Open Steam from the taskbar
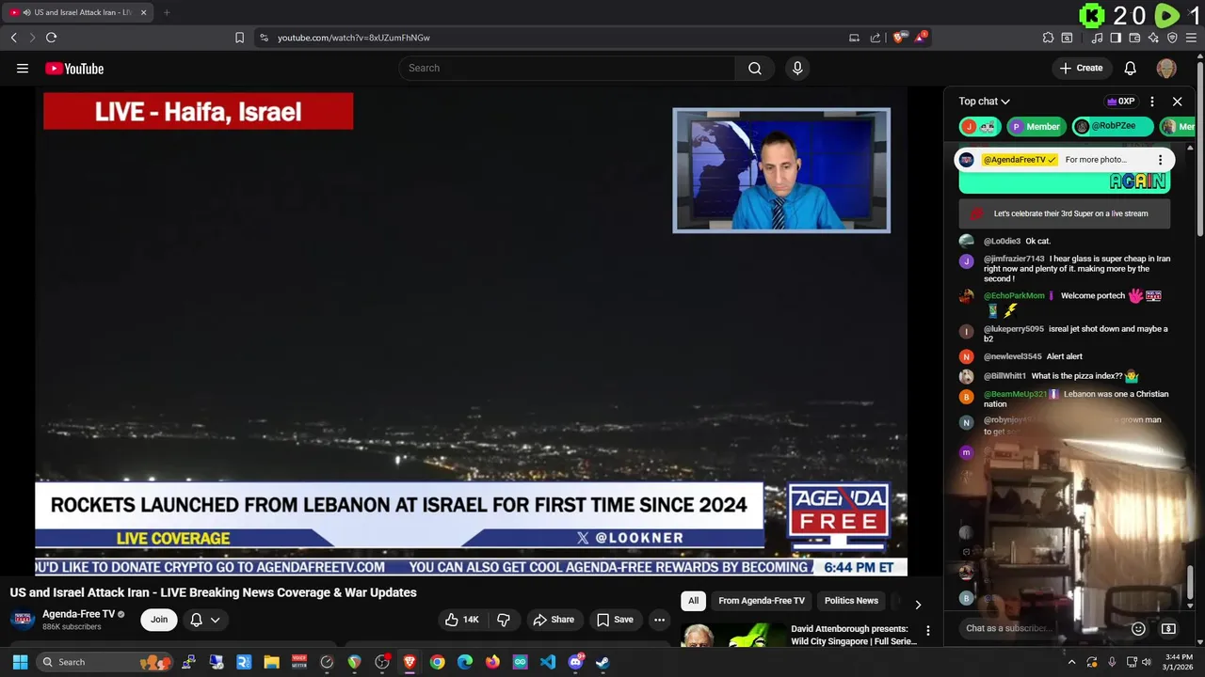The height and width of the screenshot is (677, 1205). pyautogui.click(x=602, y=662)
